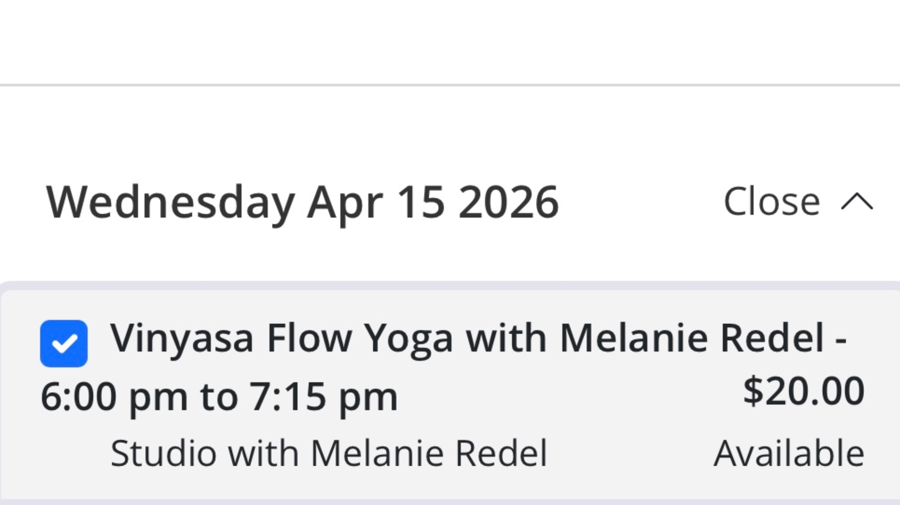
Task: Click the year 2026 in the header
Action: coord(509,202)
